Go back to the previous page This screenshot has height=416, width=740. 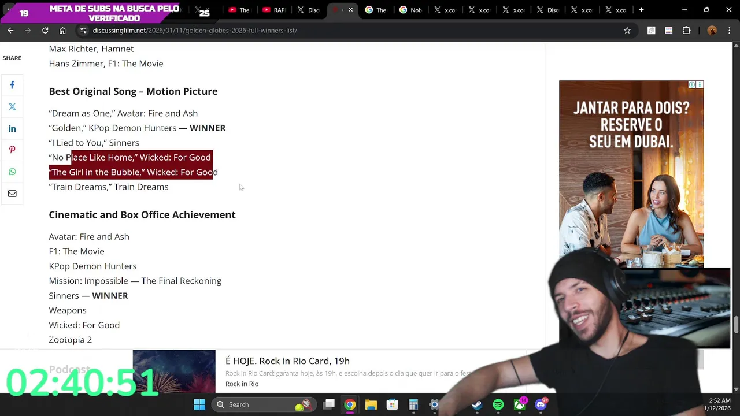point(10,30)
